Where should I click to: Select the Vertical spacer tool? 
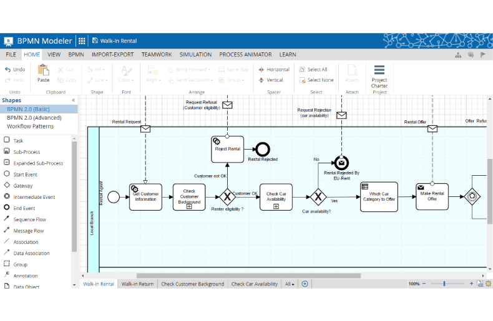[x=271, y=80]
